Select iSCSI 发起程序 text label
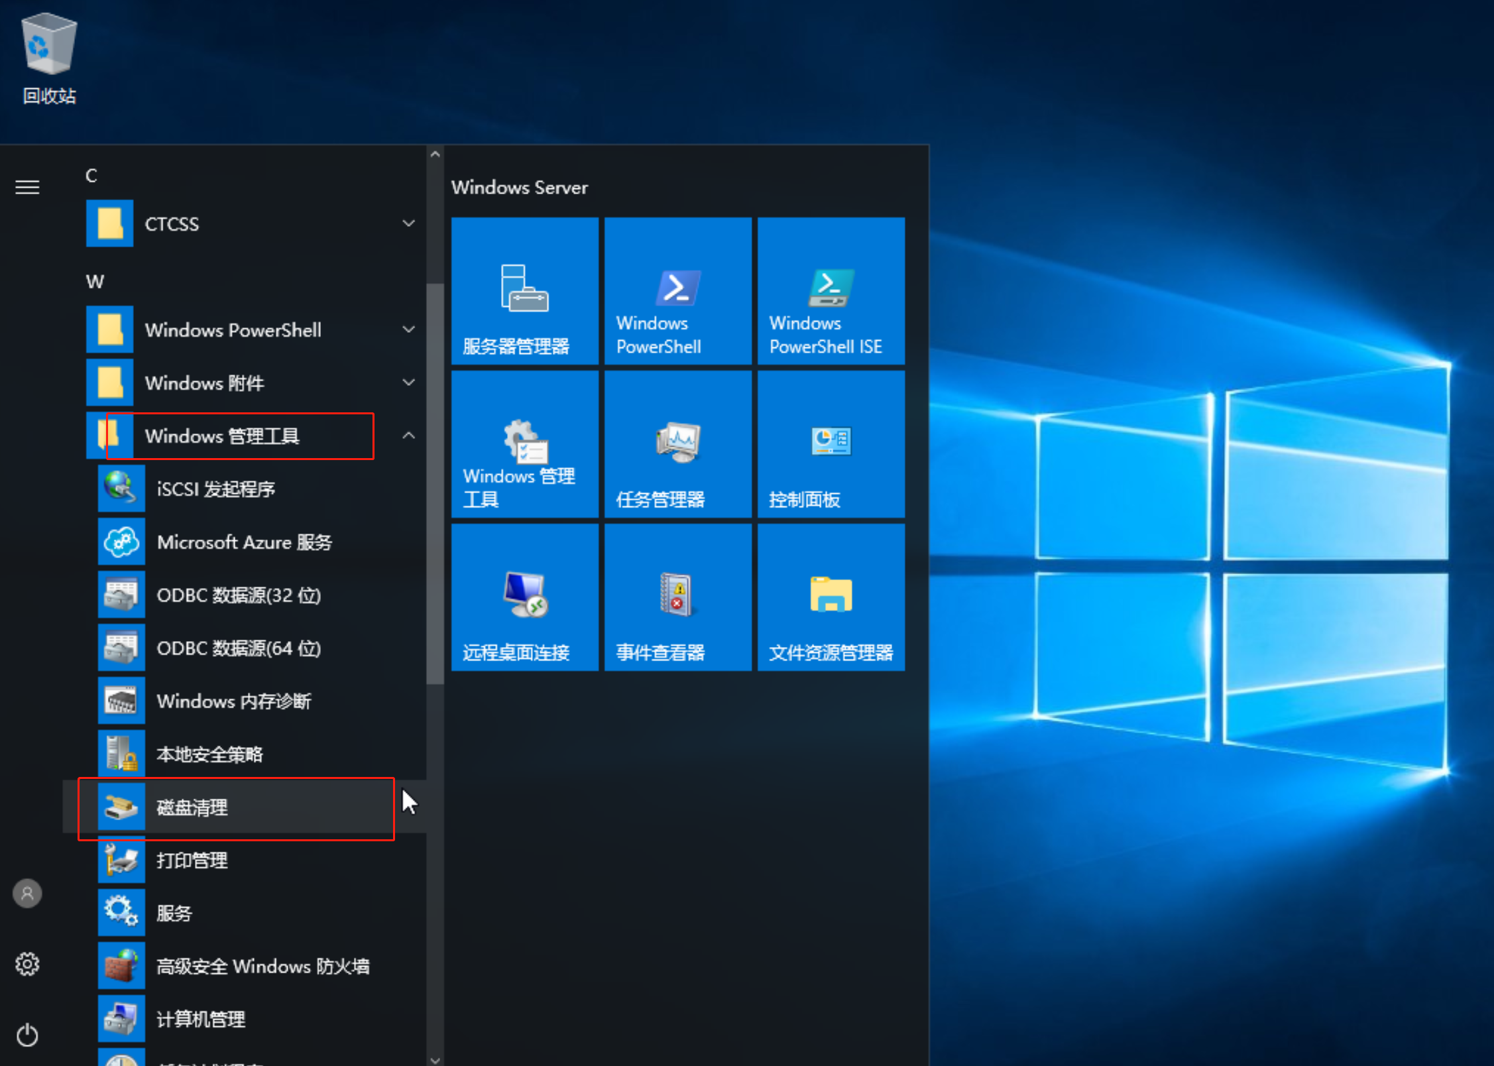 click(x=216, y=489)
